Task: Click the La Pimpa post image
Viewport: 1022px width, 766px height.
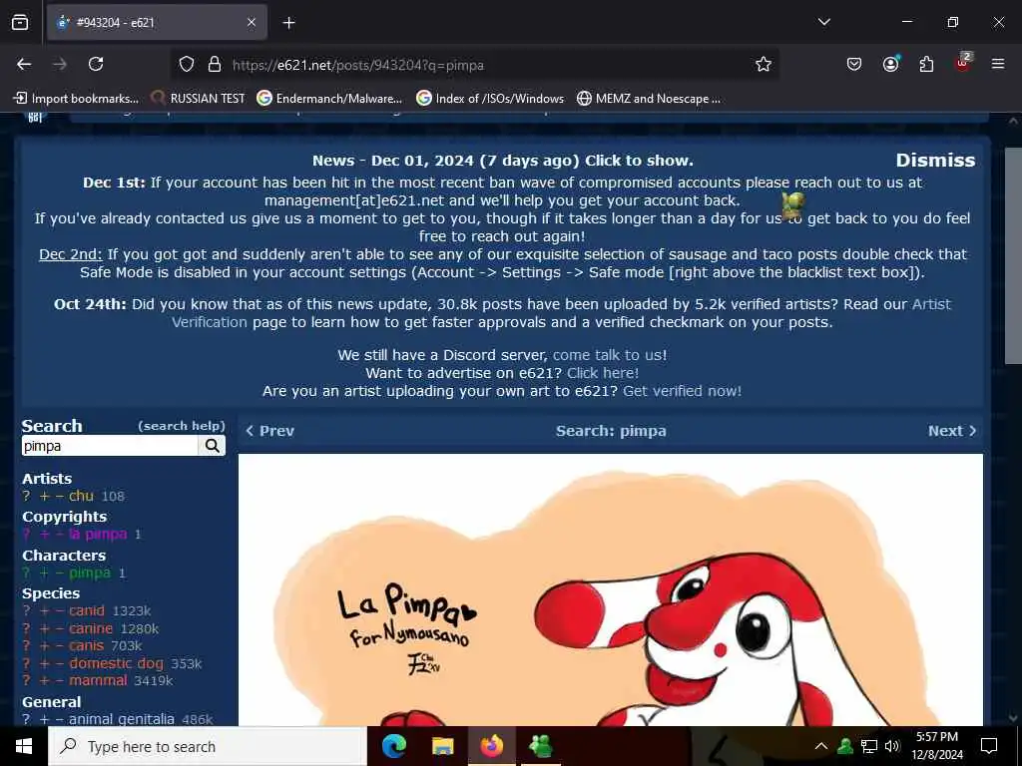Action: (x=610, y=589)
